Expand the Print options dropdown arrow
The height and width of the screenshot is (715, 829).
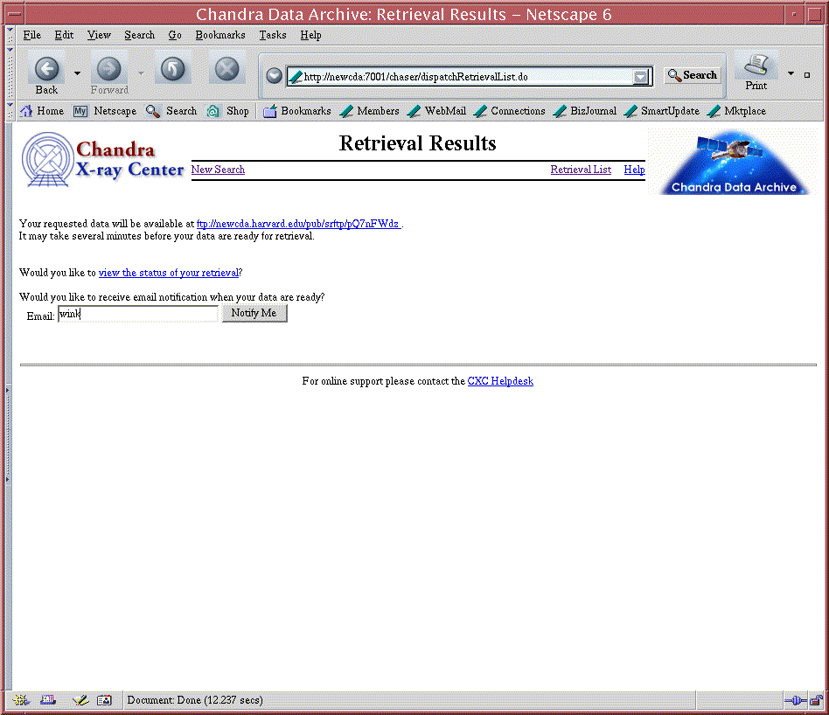[x=791, y=73]
